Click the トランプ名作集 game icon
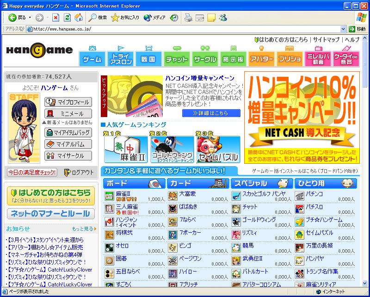 pyautogui.click(x=299, y=273)
